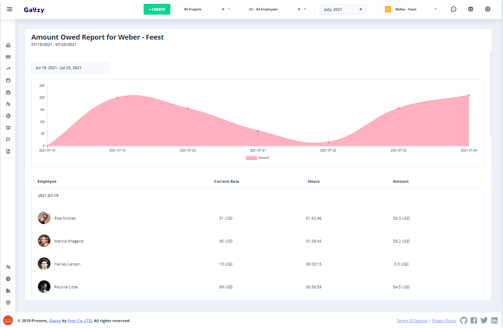Toggle the Amount legend on the chart
This screenshot has height=328, width=503.
click(258, 158)
